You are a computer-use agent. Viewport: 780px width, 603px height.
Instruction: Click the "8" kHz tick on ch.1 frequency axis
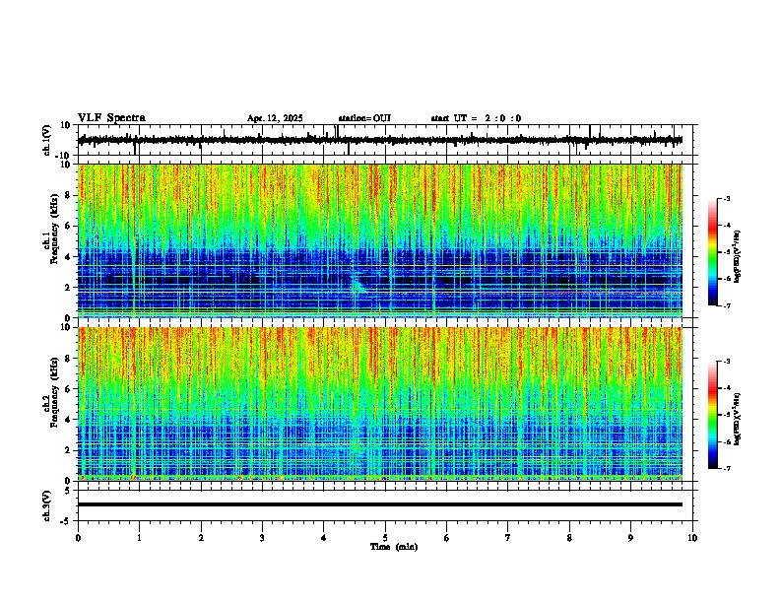click(68, 195)
